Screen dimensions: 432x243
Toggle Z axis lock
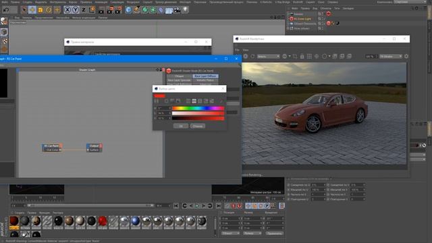[x=84, y=10]
